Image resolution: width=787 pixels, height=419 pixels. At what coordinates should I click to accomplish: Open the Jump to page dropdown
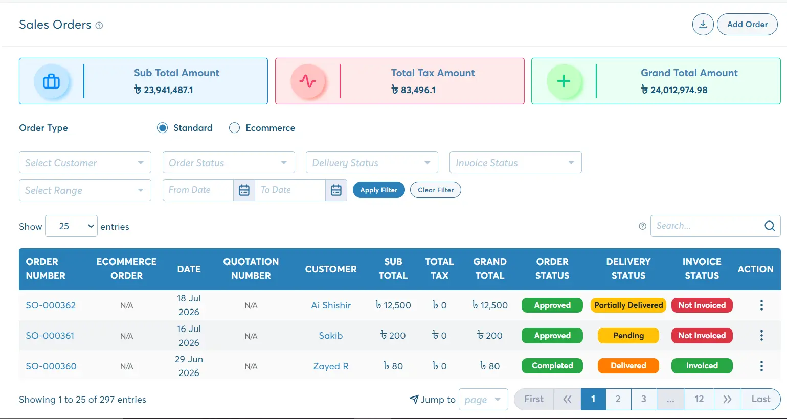click(x=483, y=400)
